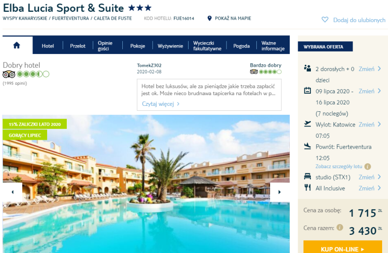Image resolution: width=388 pixels, height=253 pixels.
Task: Open the home tab icon
Action: [x=17, y=46]
